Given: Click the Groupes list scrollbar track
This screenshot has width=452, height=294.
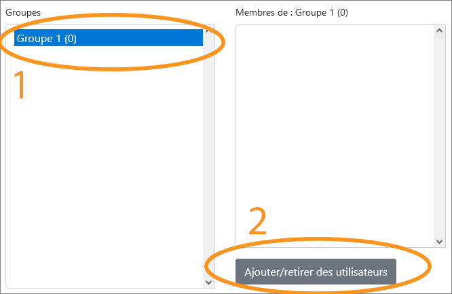Looking at the screenshot, I should point(209,156).
